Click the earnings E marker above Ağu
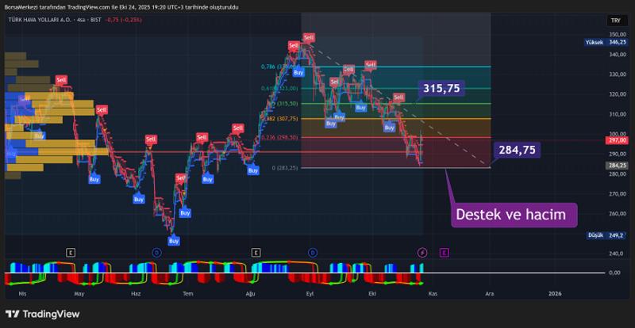Image resolution: width=635 pixels, height=328 pixels. 256,252
